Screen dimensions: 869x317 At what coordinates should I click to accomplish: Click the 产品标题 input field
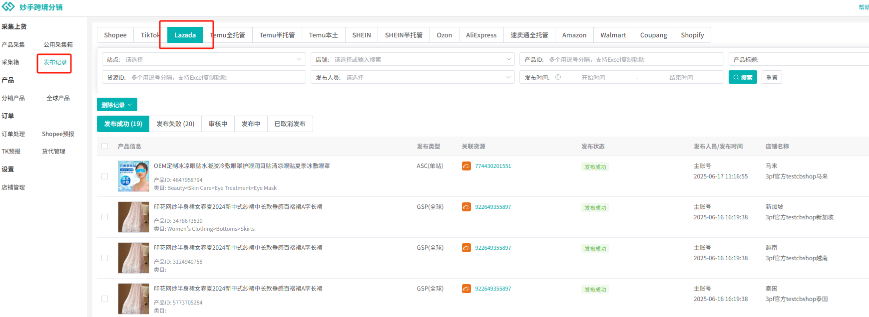point(799,59)
